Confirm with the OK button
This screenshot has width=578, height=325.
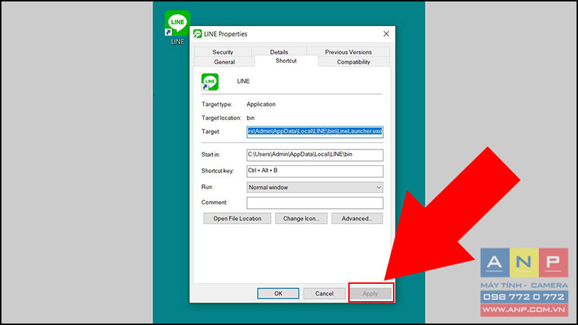click(x=278, y=294)
